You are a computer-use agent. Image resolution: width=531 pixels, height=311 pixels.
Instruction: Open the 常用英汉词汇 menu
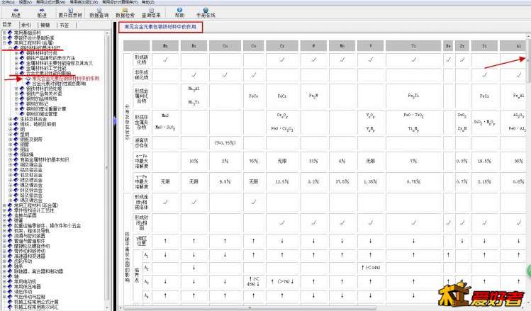(x=84, y=2)
